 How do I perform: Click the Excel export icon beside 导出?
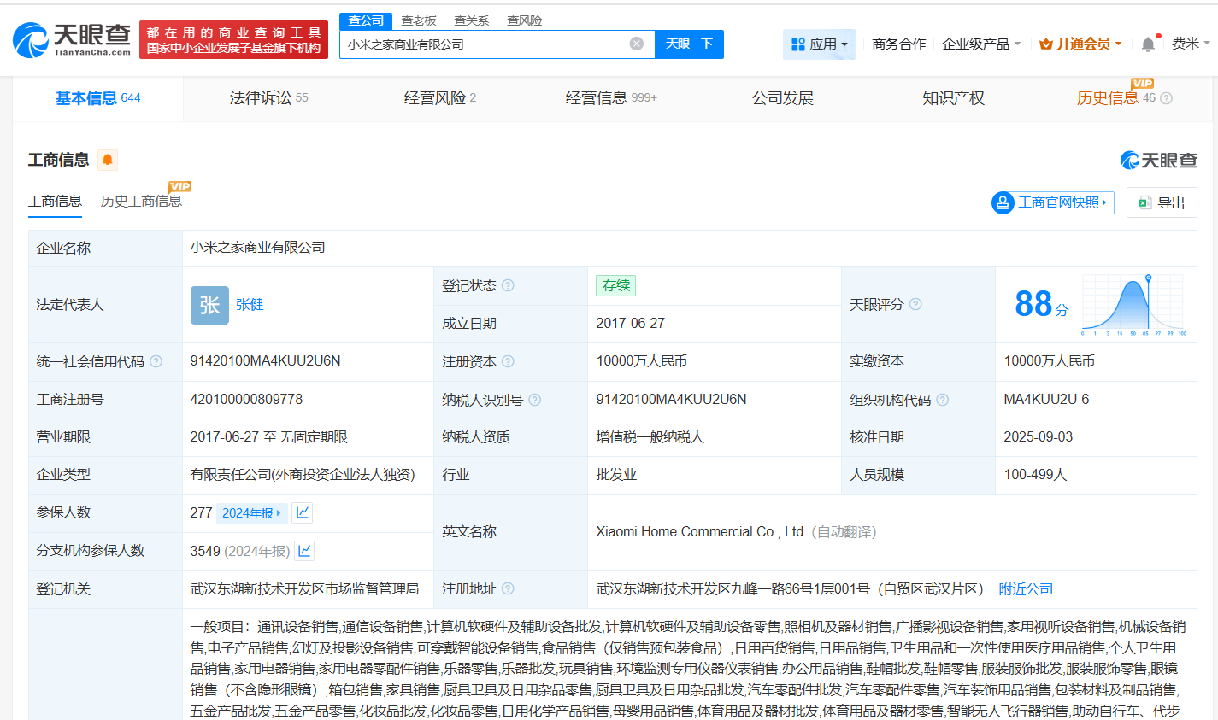pos(1146,202)
